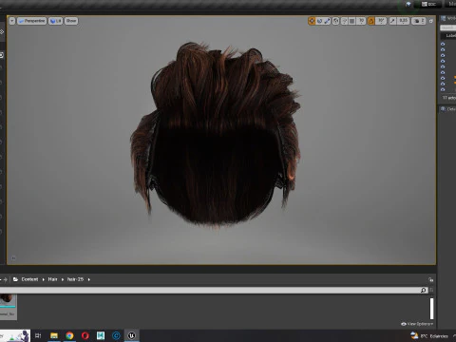Viewport: 456px width, 342px height.
Task: Select the hair asset thumbnail
Action: click(8, 307)
